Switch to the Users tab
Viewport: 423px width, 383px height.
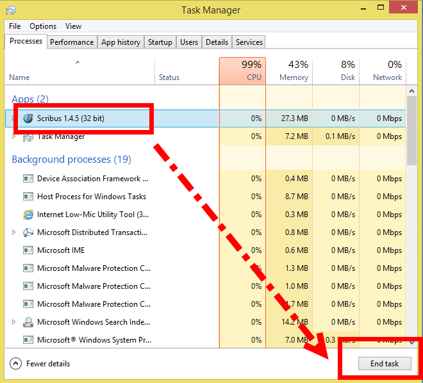pos(189,42)
